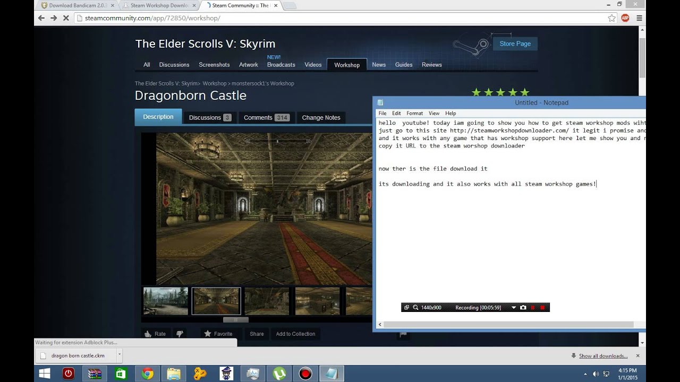
Task: Pause the Bandicam recording
Action: point(533,308)
